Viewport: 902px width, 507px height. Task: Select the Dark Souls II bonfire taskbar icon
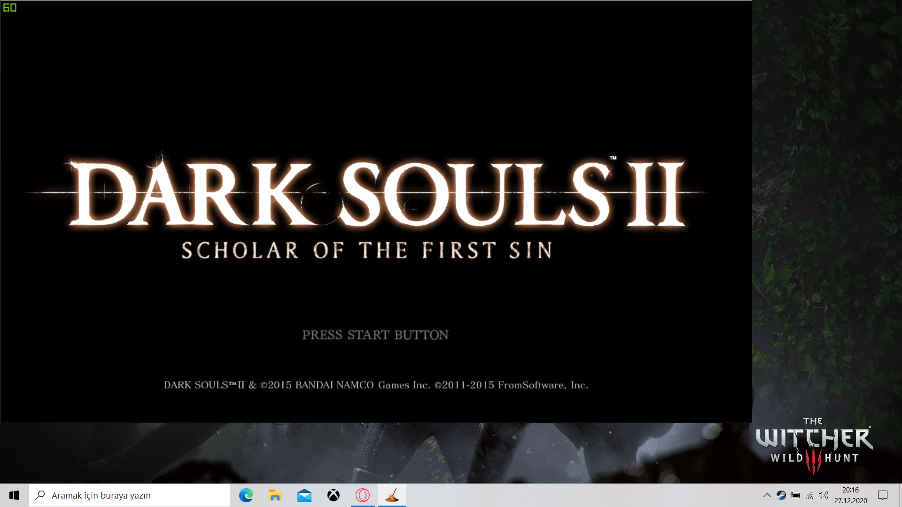[x=392, y=495]
